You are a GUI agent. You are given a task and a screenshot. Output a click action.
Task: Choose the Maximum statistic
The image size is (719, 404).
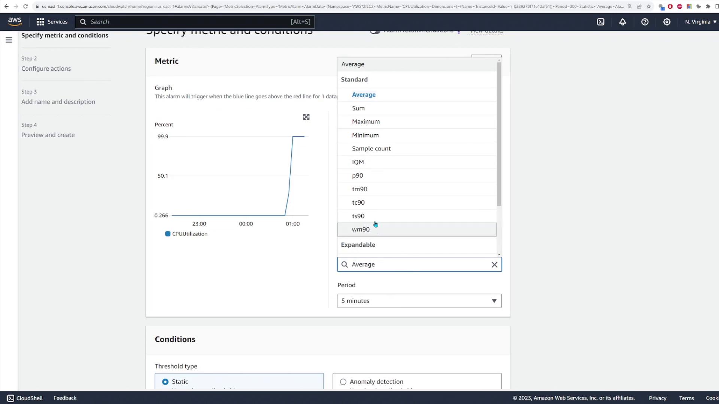(417, 122)
